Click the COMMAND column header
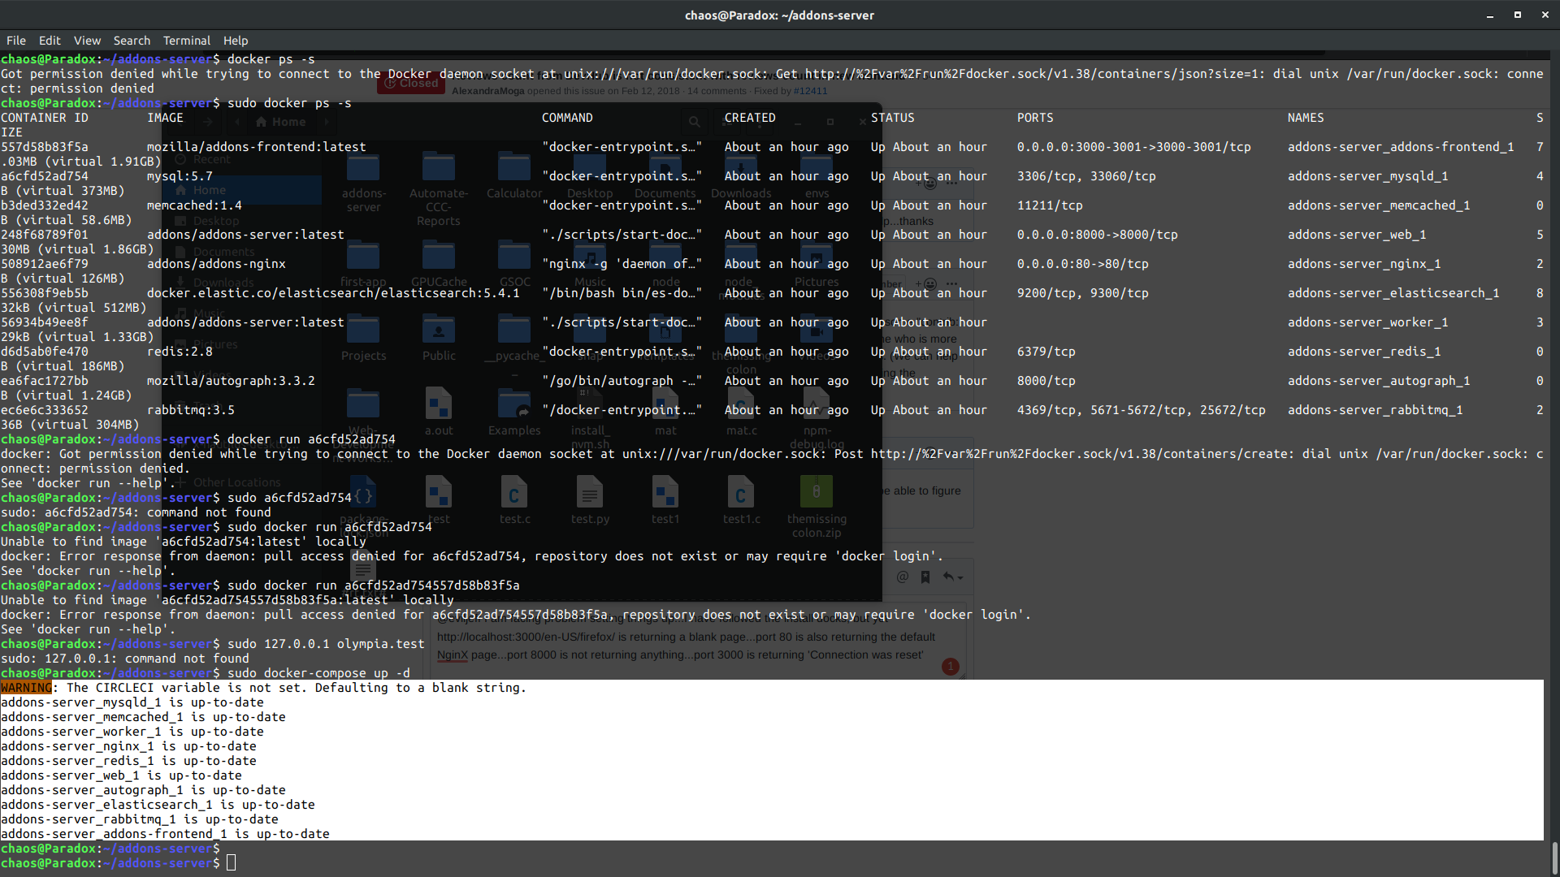The width and height of the screenshot is (1560, 877). click(567, 118)
